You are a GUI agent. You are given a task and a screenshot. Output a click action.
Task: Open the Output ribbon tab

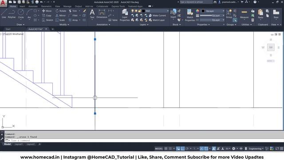pos(78,6)
